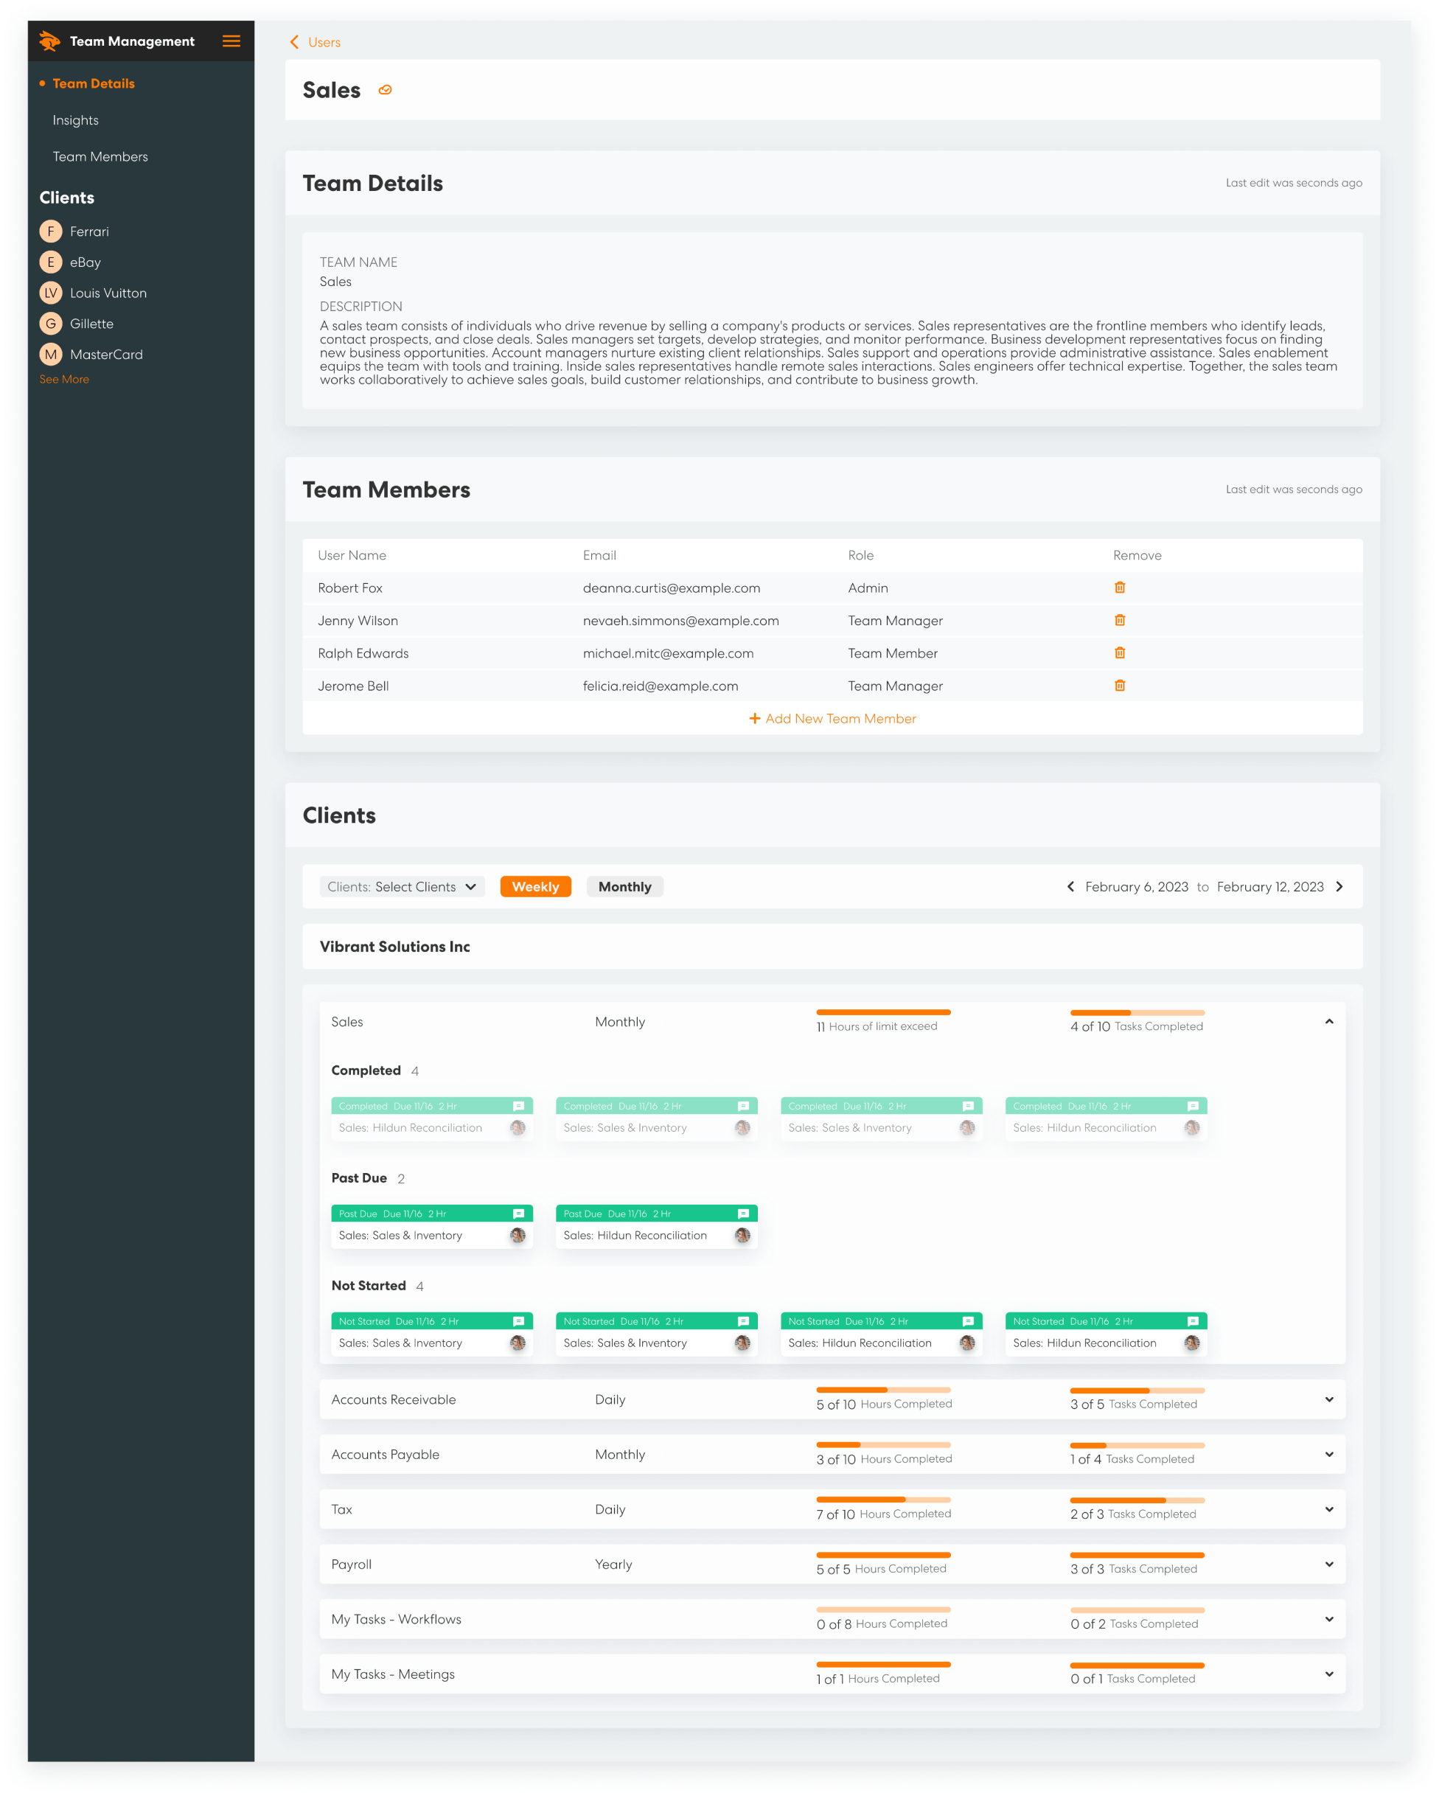
Task: Switch to Weekly view
Action: (535, 886)
